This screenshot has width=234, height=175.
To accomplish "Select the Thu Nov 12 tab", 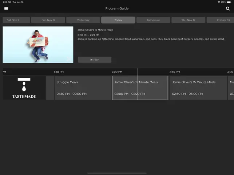I will (x=189, y=20).
